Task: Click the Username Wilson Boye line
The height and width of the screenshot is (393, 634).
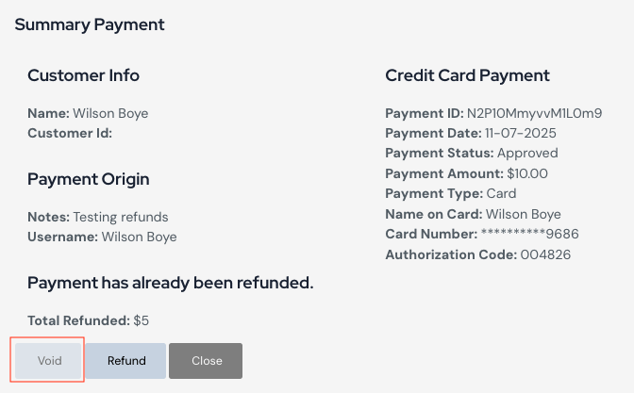Action: coord(102,237)
